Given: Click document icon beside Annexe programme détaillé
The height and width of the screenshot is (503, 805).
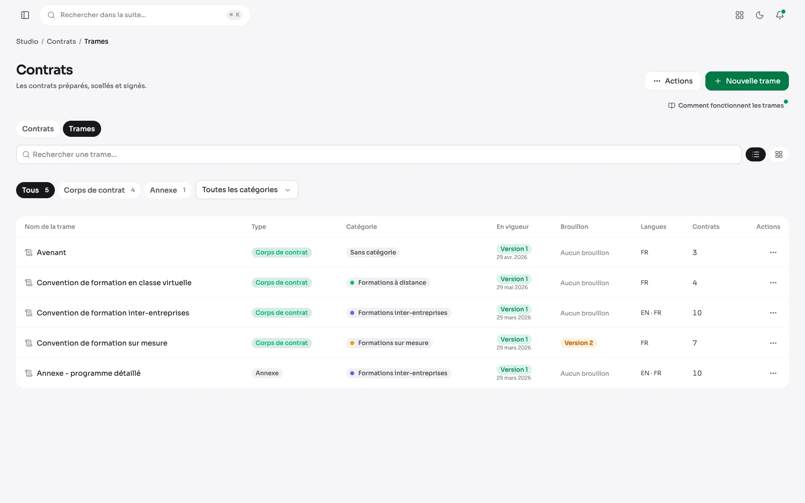Looking at the screenshot, I should click(x=29, y=373).
